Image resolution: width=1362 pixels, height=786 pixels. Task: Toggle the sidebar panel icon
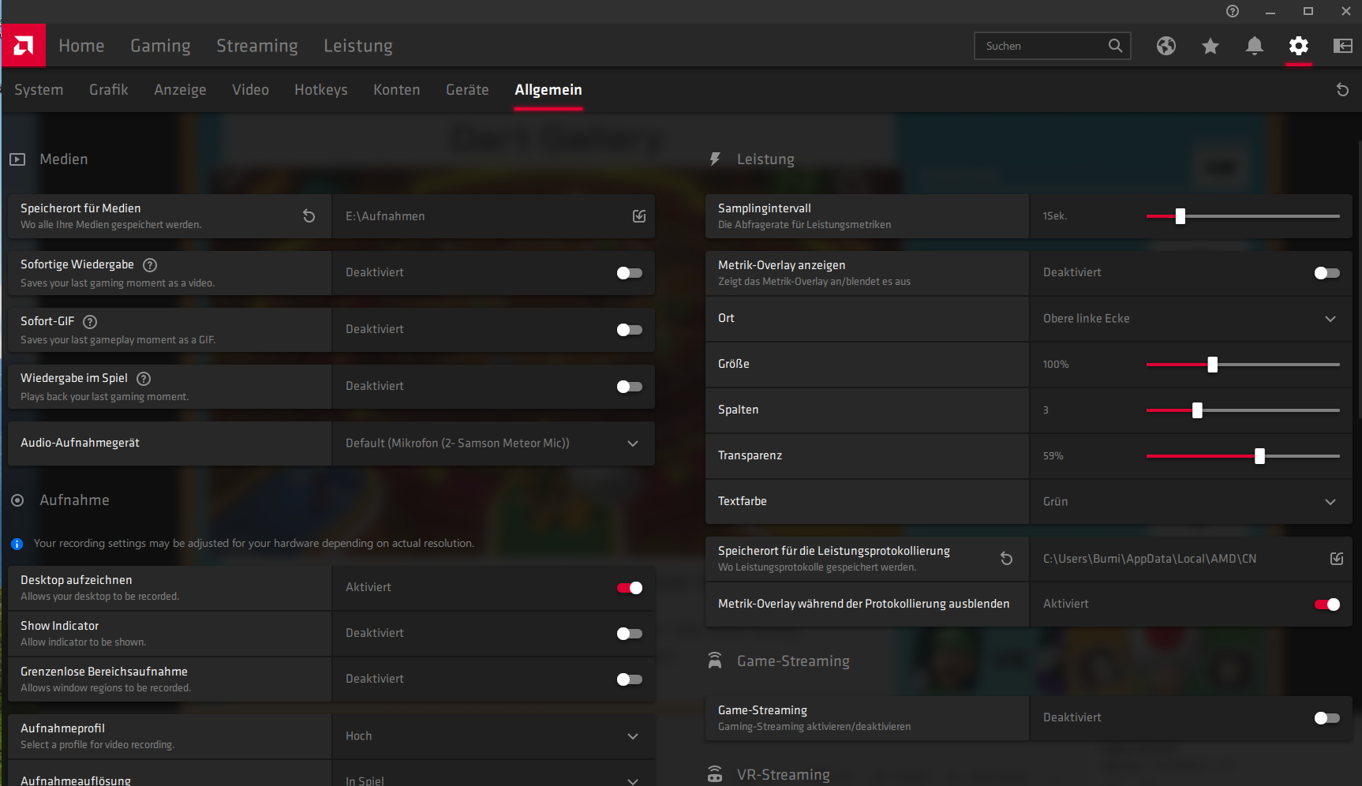click(1343, 46)
